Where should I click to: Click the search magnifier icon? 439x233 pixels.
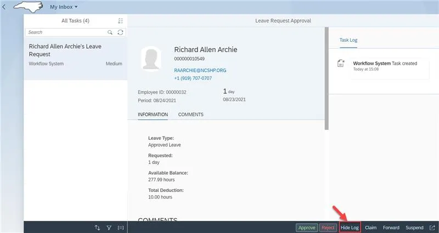(110, 32)
